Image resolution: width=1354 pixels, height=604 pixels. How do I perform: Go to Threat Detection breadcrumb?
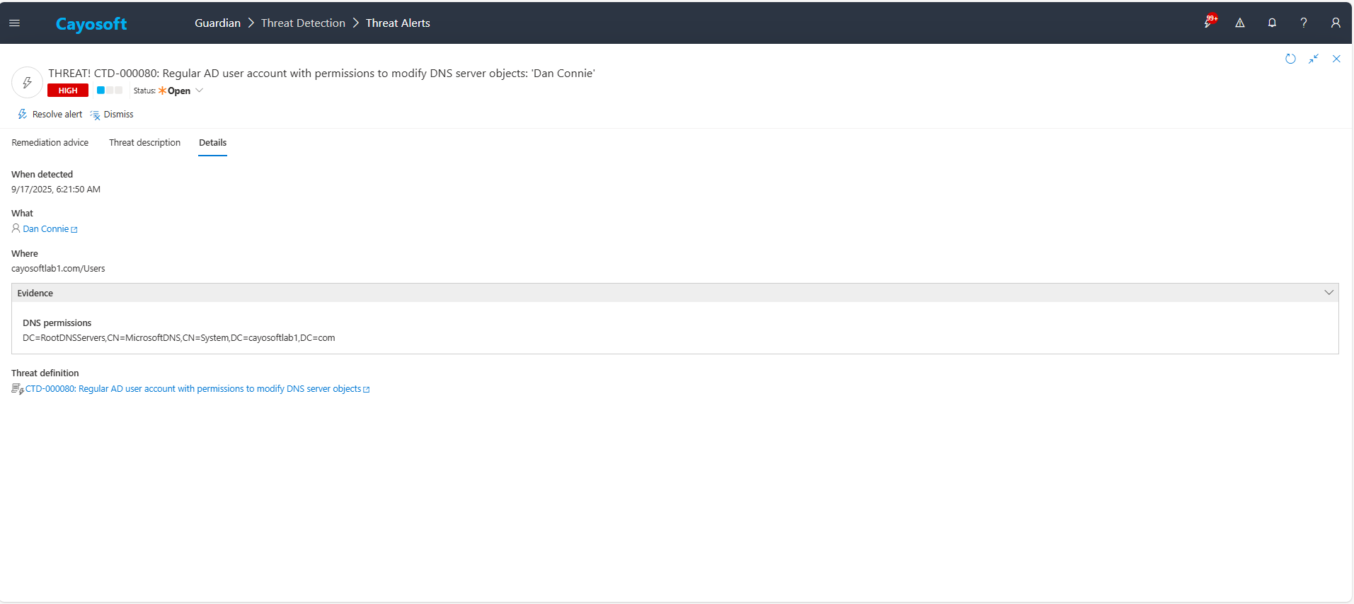[303, 23]
